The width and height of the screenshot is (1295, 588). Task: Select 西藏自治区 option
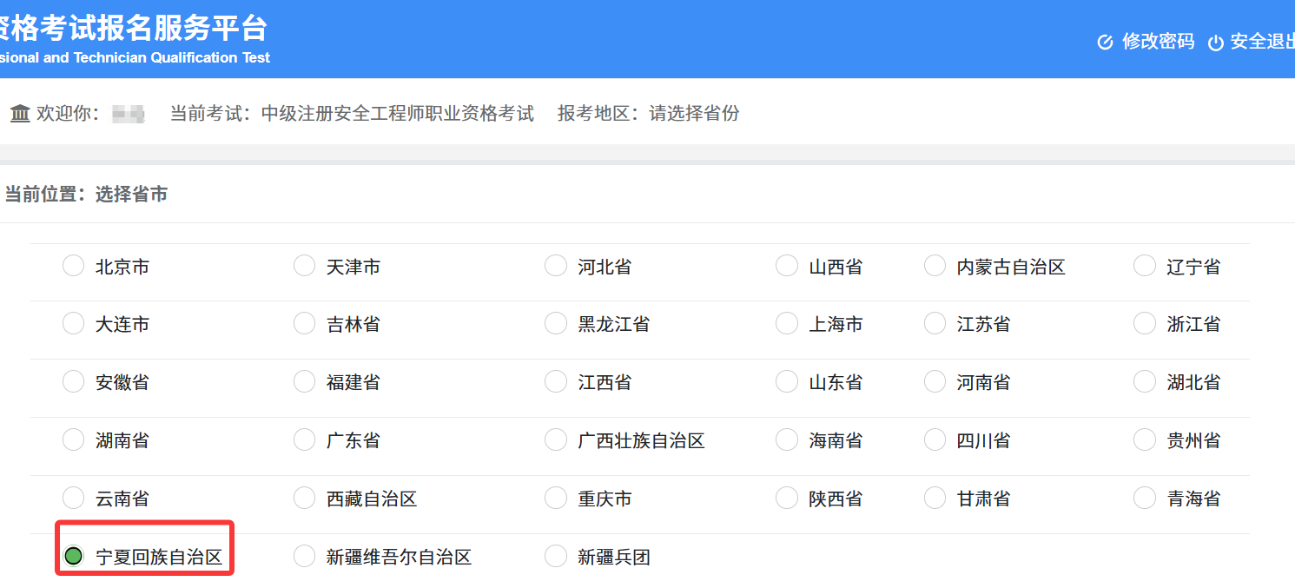[304, 498]
